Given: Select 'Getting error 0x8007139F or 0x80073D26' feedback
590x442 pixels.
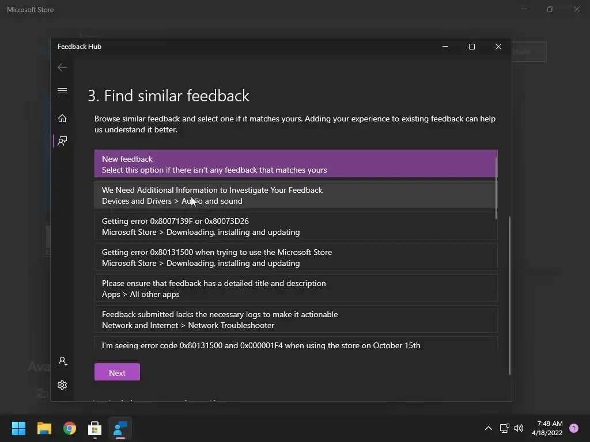Looking at the screenshot, I should click(296, 226).
